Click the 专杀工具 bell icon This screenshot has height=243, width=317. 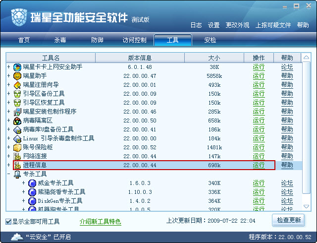tap(17, 175)
